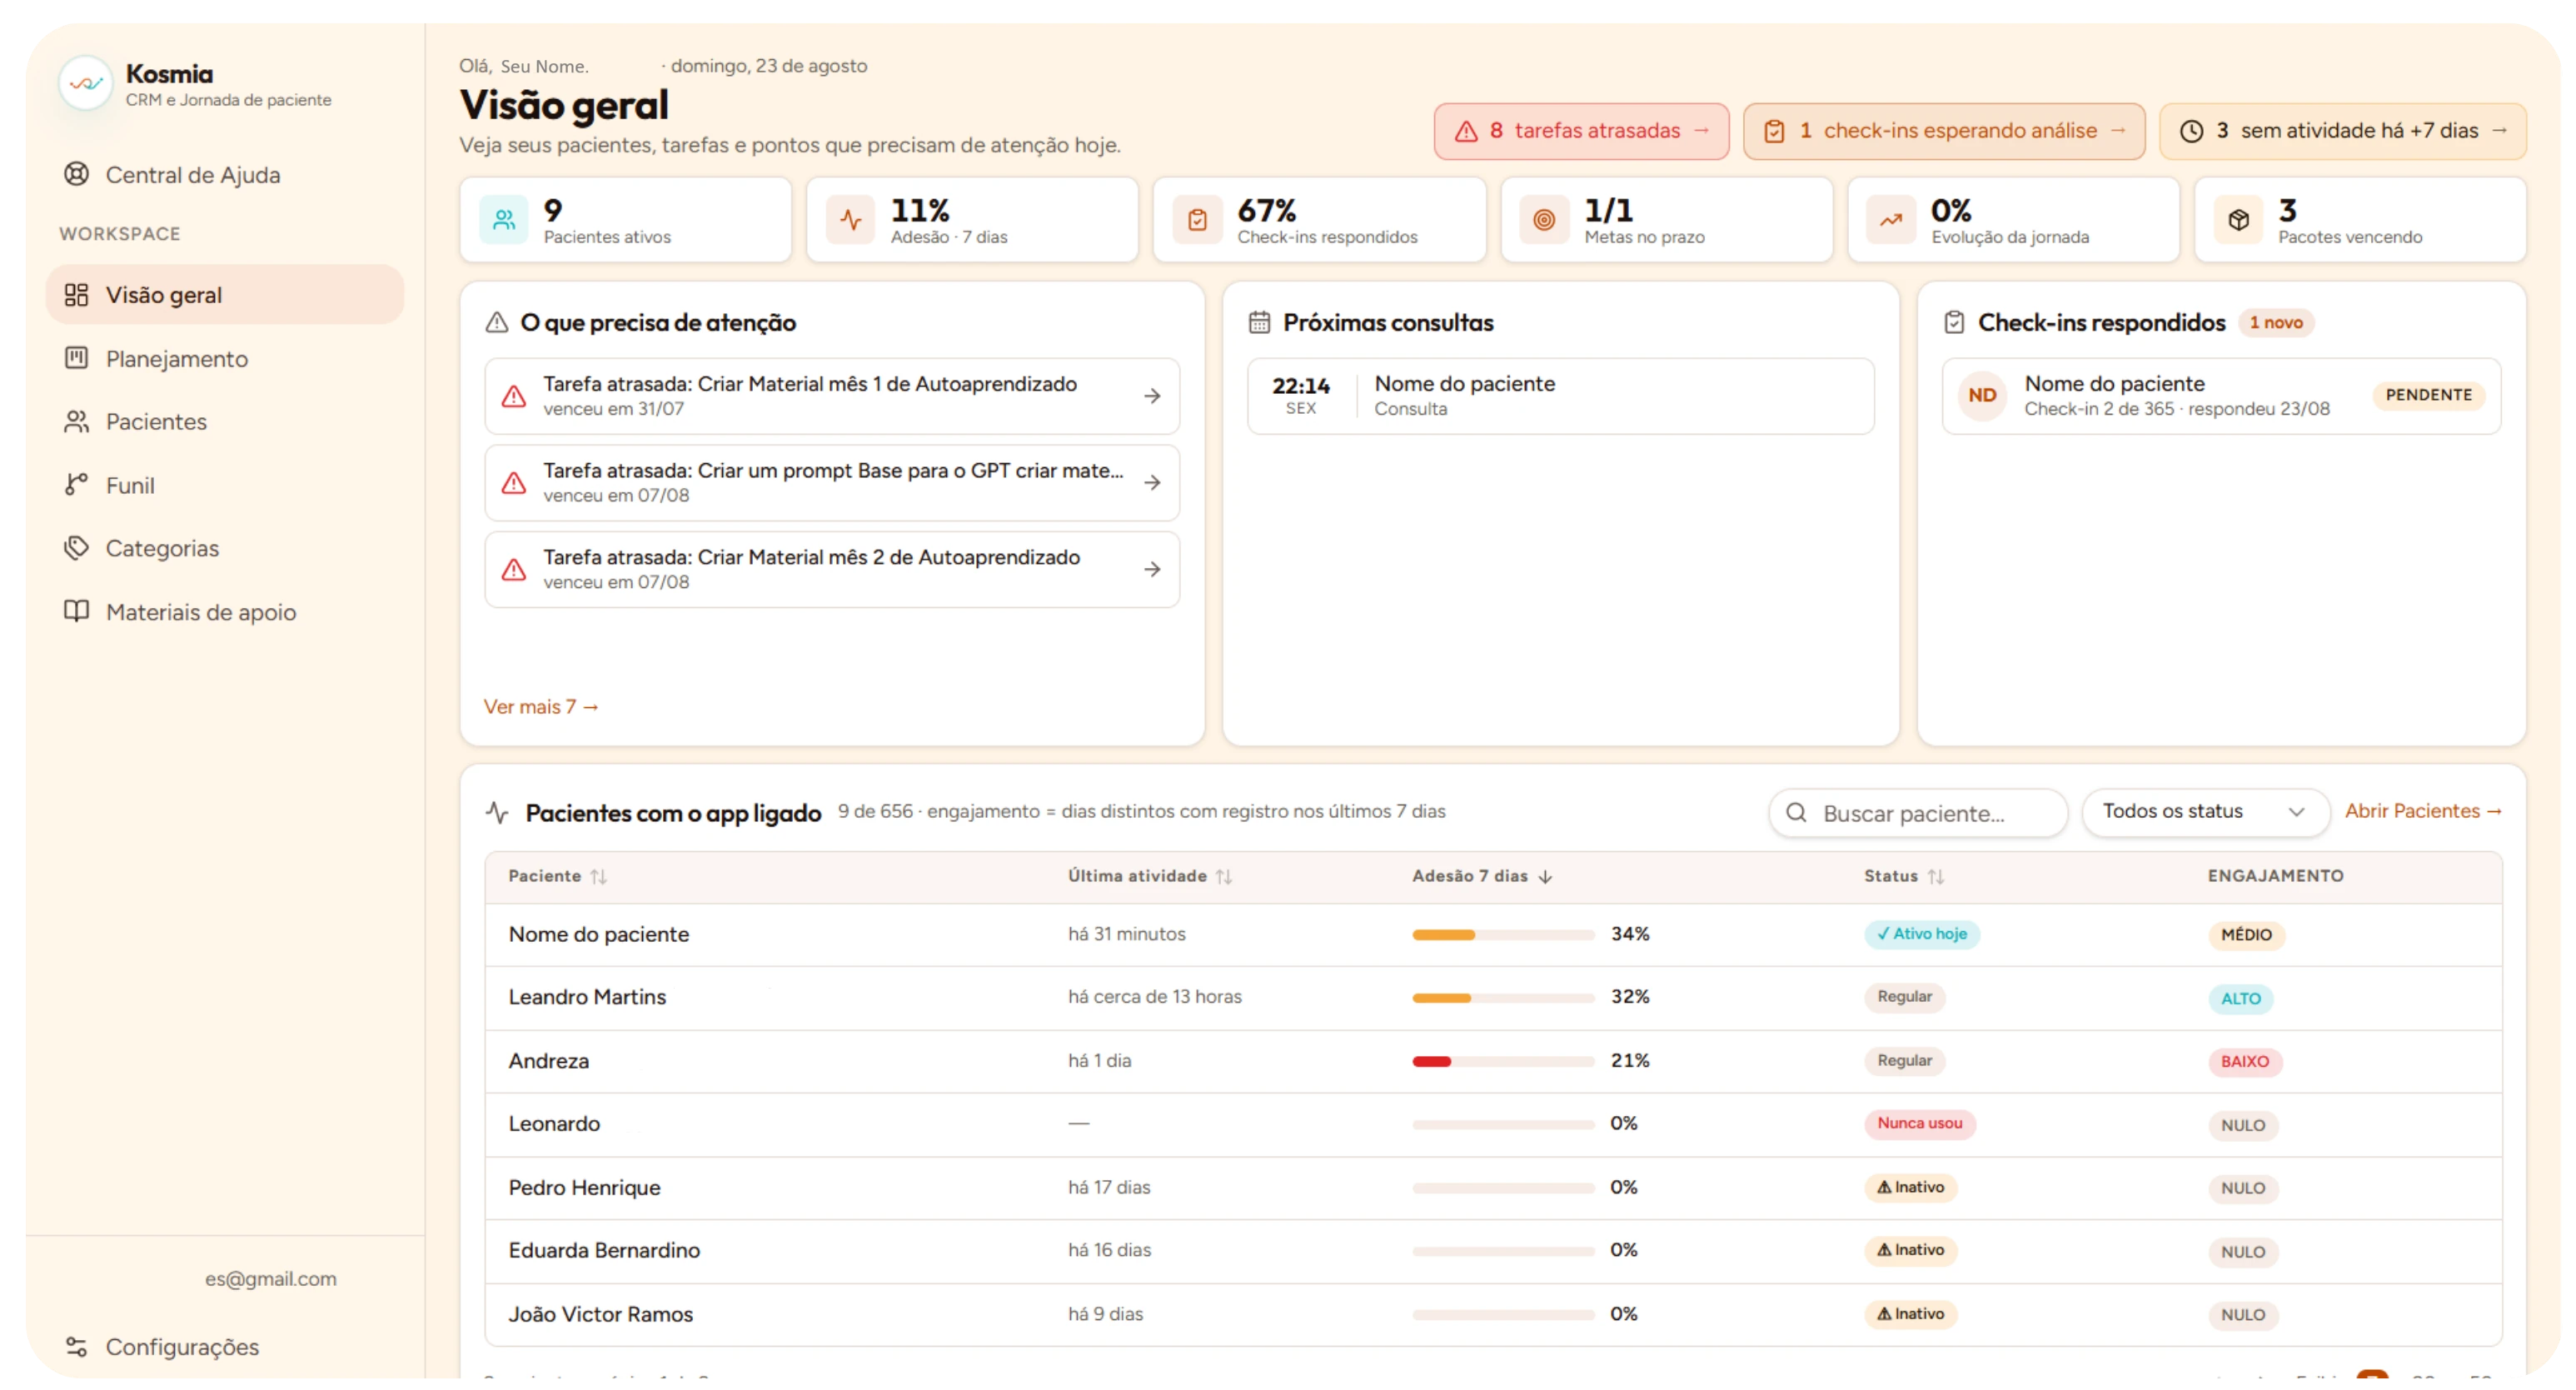2576x1390 pixels.
Task: Click the ND avatar in Check-ins respondidos
Action: pyautogui.click(x=1982, y=395)
